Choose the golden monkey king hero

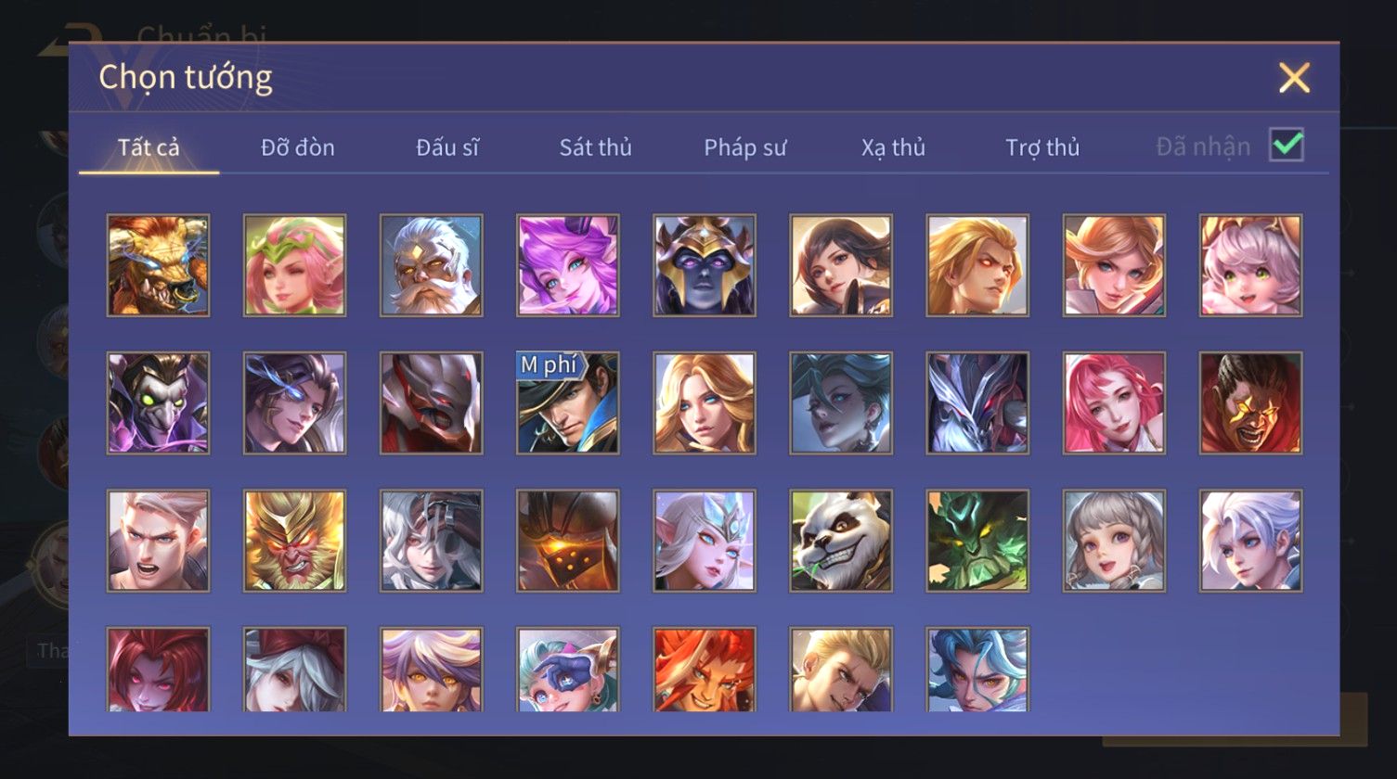[294, 541]
